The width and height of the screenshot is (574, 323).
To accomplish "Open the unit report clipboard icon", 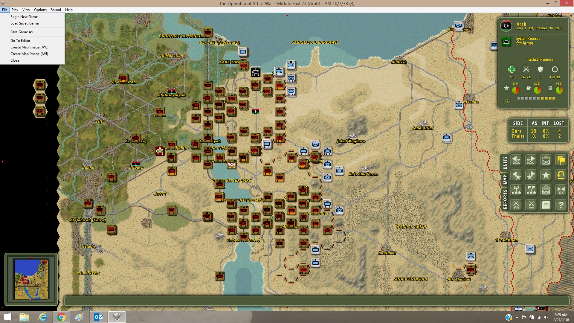I will pos(546,161).
